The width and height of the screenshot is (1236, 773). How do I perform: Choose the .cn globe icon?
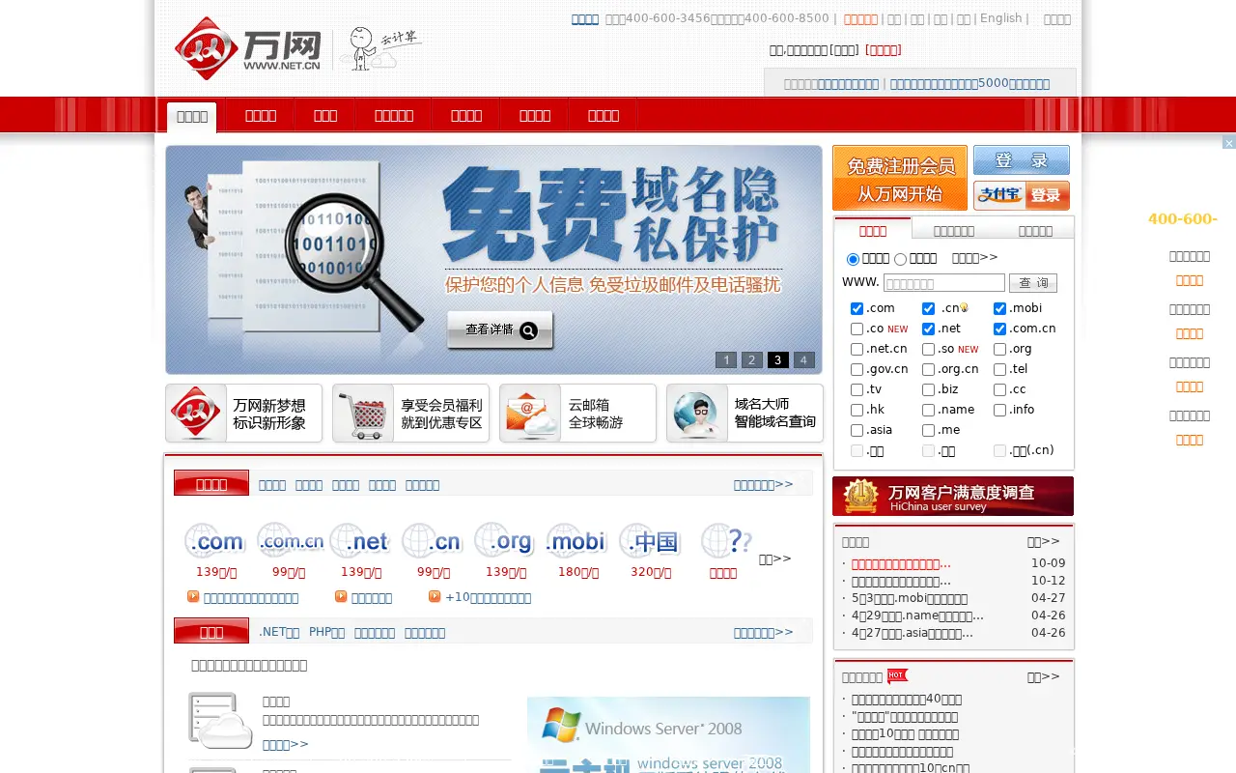(x=432, y=541)
